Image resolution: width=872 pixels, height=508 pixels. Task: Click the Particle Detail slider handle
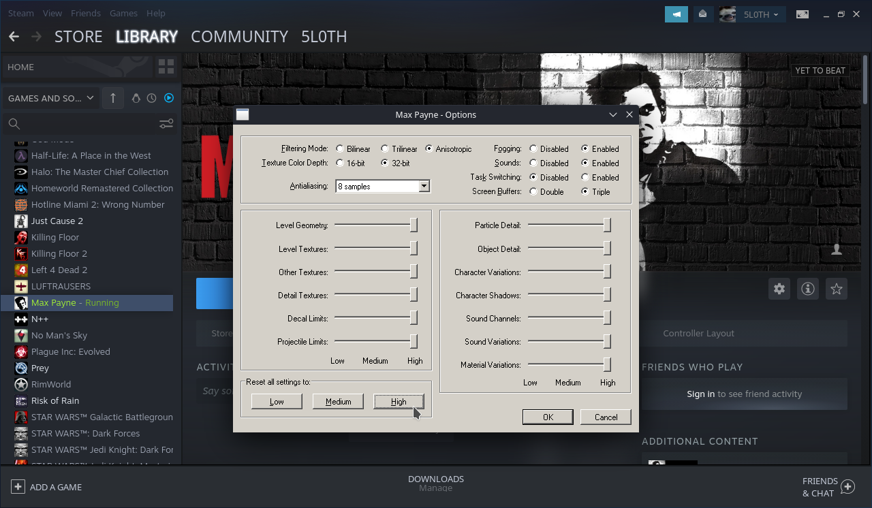(607, 225)
